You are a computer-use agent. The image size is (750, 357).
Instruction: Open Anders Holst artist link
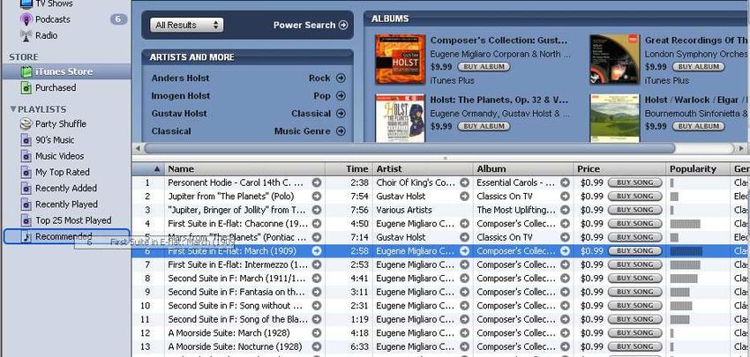coord(180,78)
